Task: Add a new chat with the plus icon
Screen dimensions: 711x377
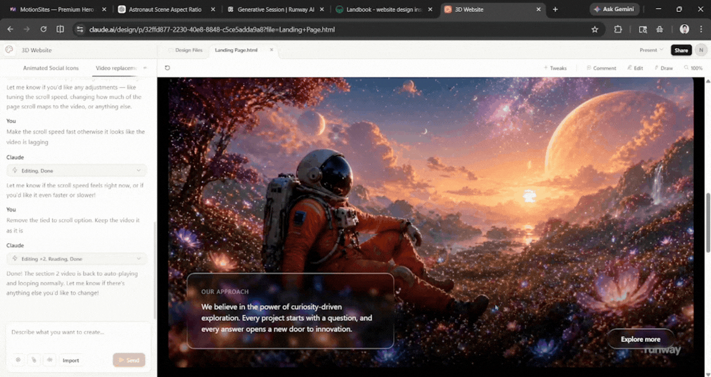Action: click(145, 68)
